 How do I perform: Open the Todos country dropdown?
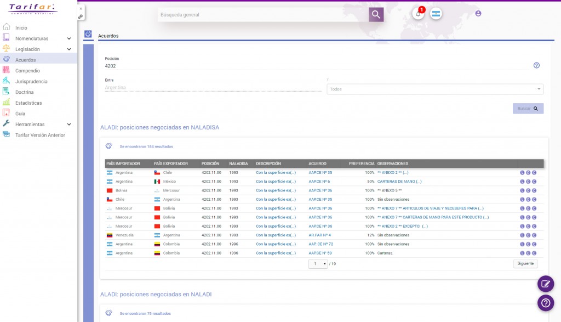(x=435, y=89)
